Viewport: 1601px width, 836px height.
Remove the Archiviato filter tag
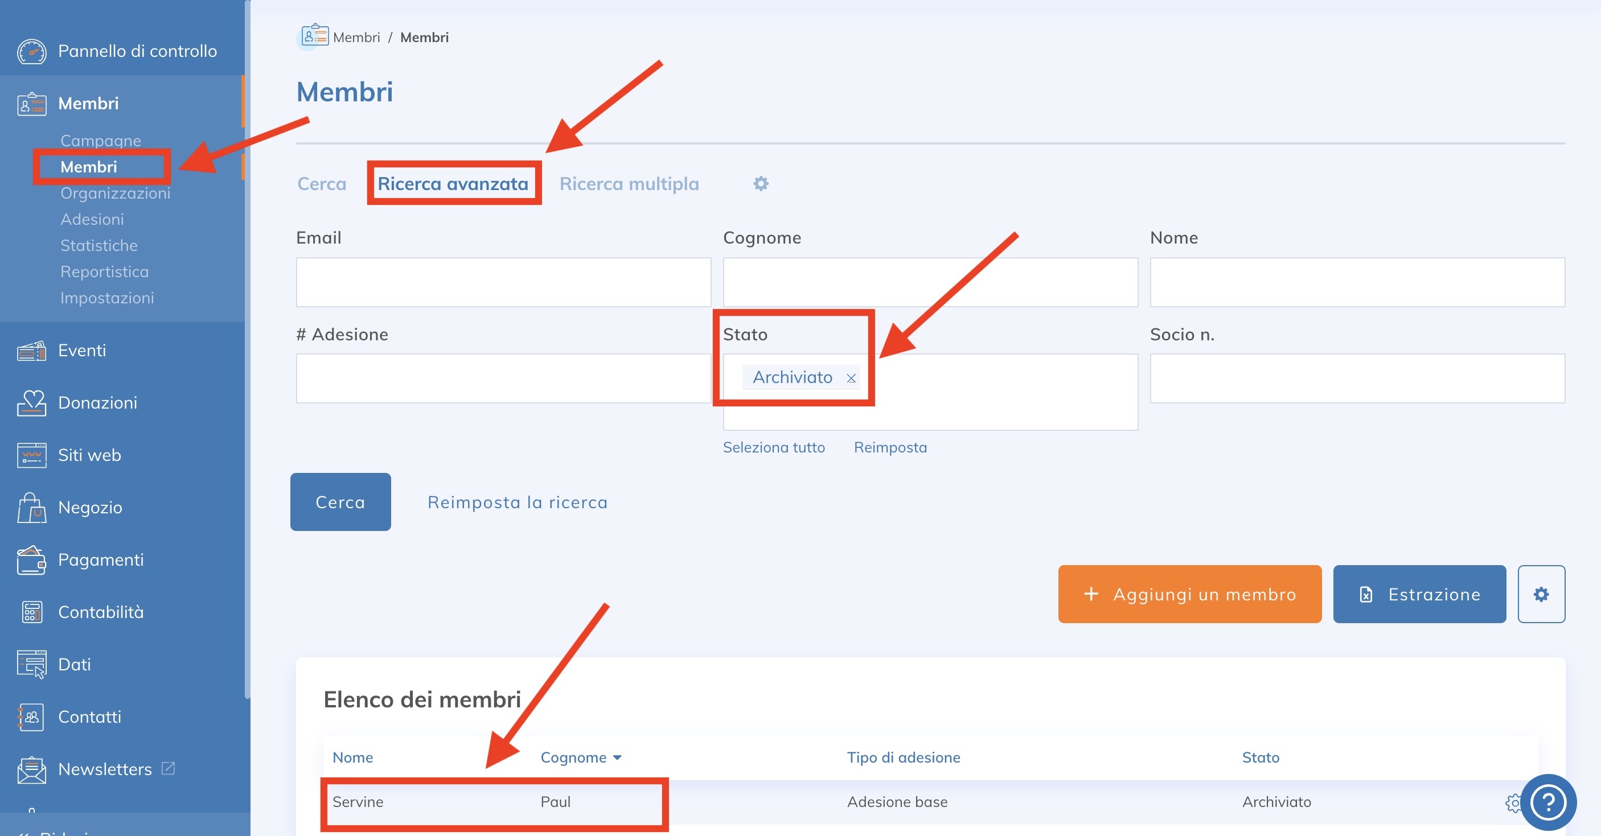pos(851,378)
